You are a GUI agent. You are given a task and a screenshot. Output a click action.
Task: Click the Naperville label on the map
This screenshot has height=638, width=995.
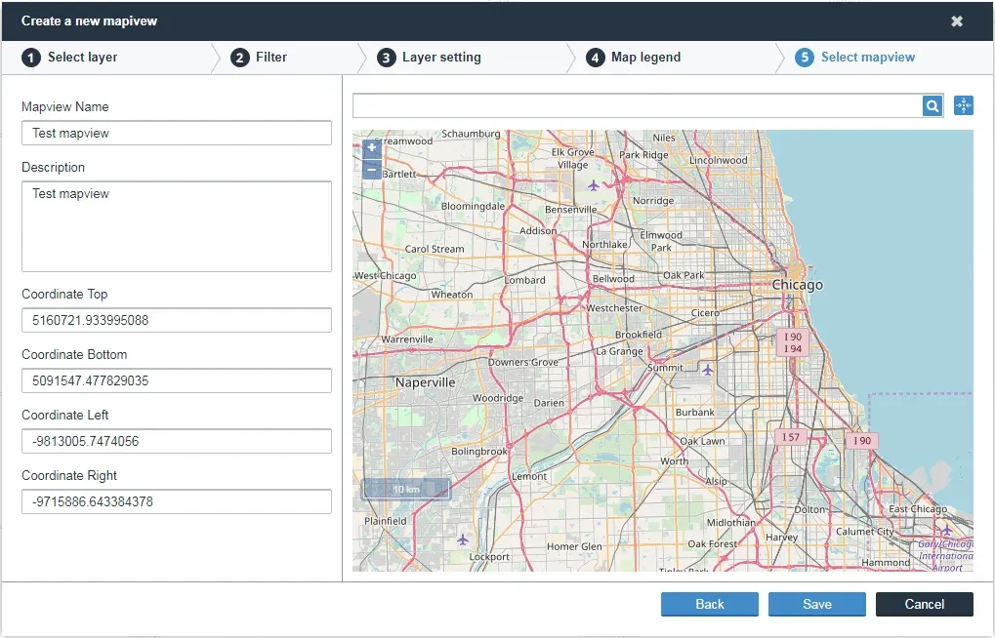tap(425, 382)
